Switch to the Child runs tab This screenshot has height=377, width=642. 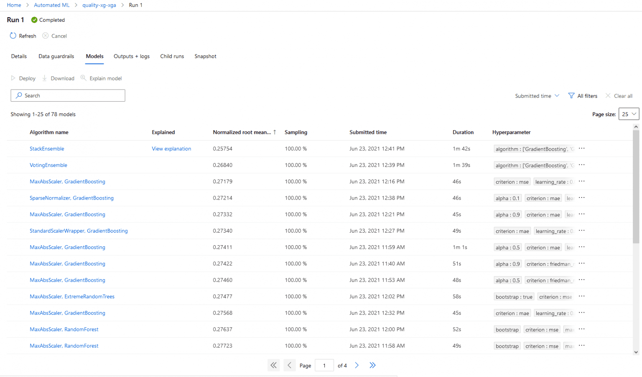(x=172, y=56)
